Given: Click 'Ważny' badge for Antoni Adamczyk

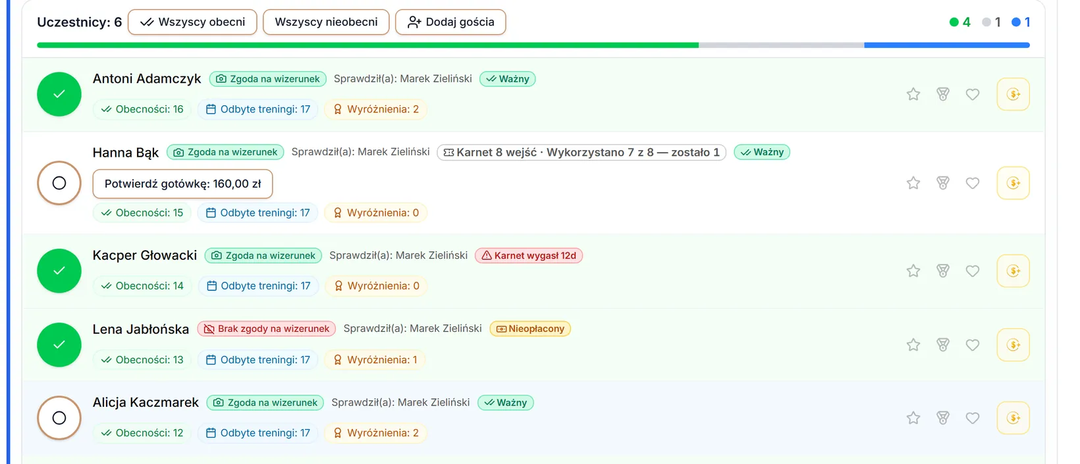Looking at the screenshot, I should pyautogui.click(x=508, y=79).
